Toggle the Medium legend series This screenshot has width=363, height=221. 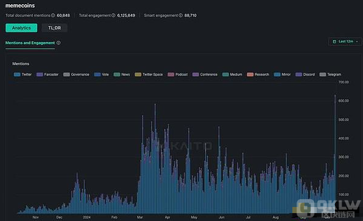[x=232, y=74]
